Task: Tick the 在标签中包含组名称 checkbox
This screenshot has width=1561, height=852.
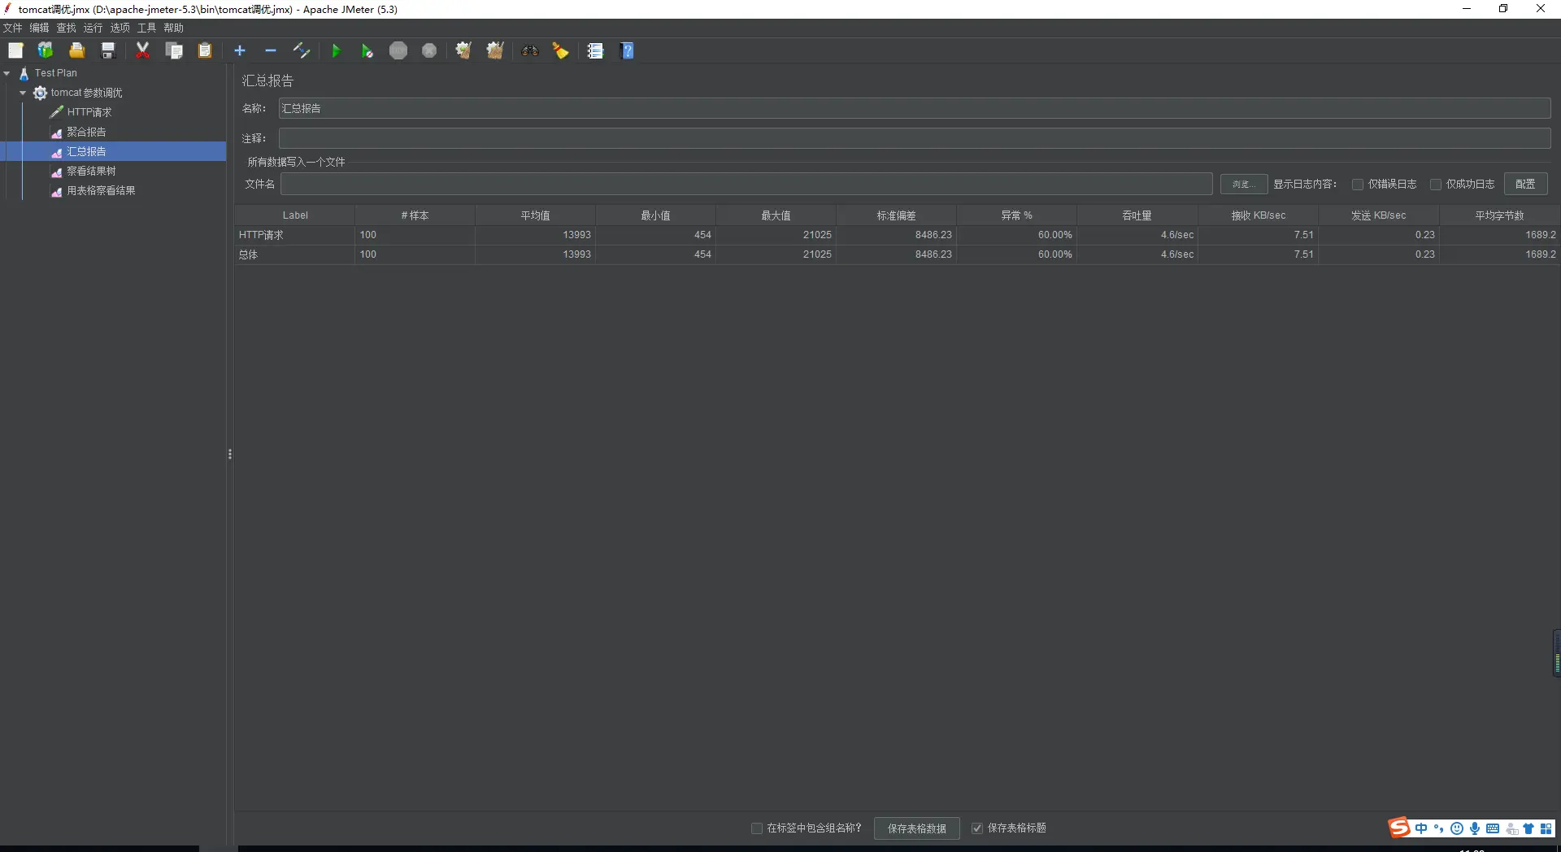Action: pos(757,828)
